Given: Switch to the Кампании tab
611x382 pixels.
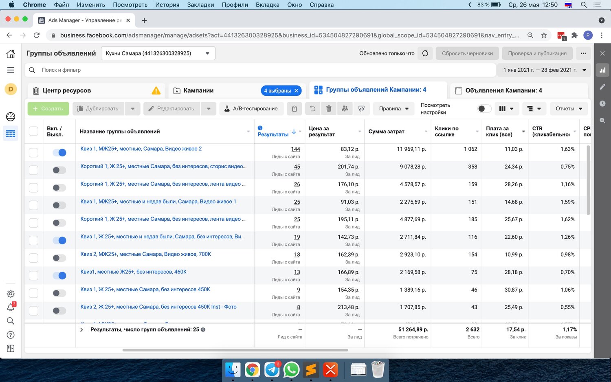Looking at the screenshot, I should (x=198, y=90).
